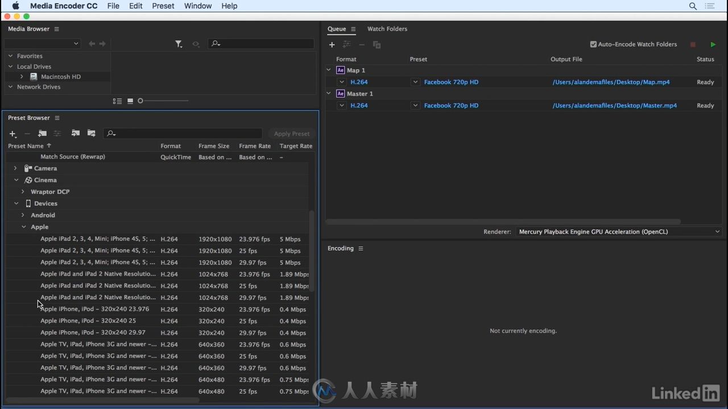Open the Map.mp4 output file path
This screenshot has width=728, height=409.
[x=611, y=82]
